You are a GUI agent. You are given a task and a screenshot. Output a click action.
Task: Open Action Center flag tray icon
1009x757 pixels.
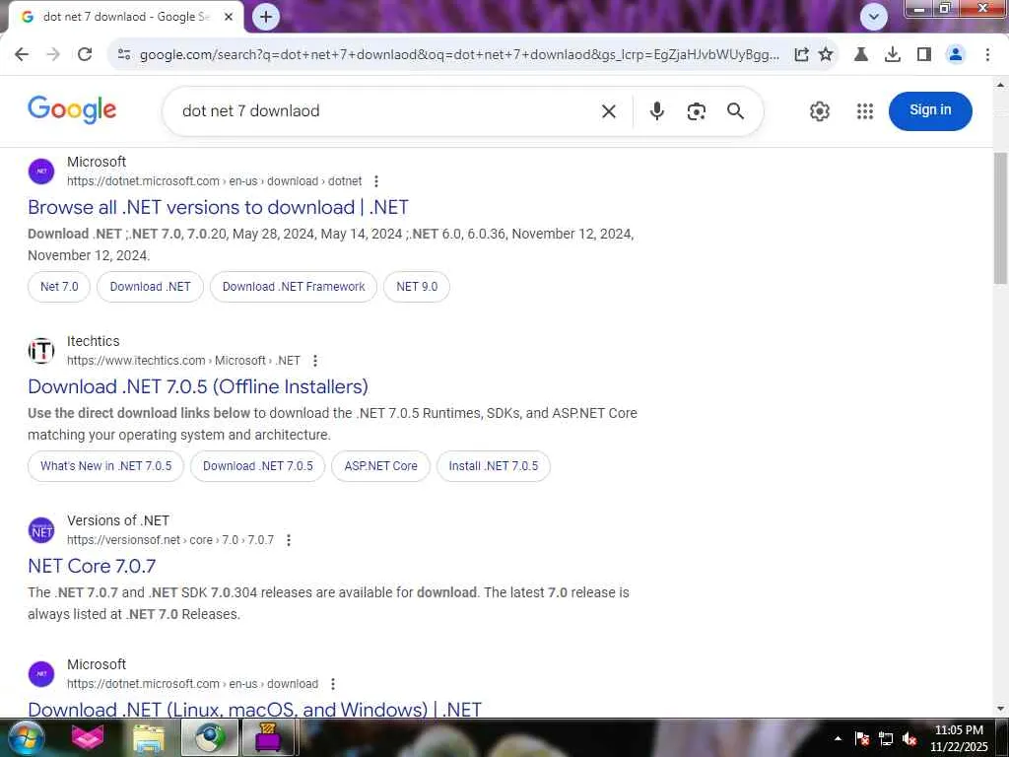point(861,738)
